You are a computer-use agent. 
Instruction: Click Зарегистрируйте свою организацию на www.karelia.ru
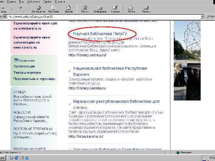[x=32, y=42]
